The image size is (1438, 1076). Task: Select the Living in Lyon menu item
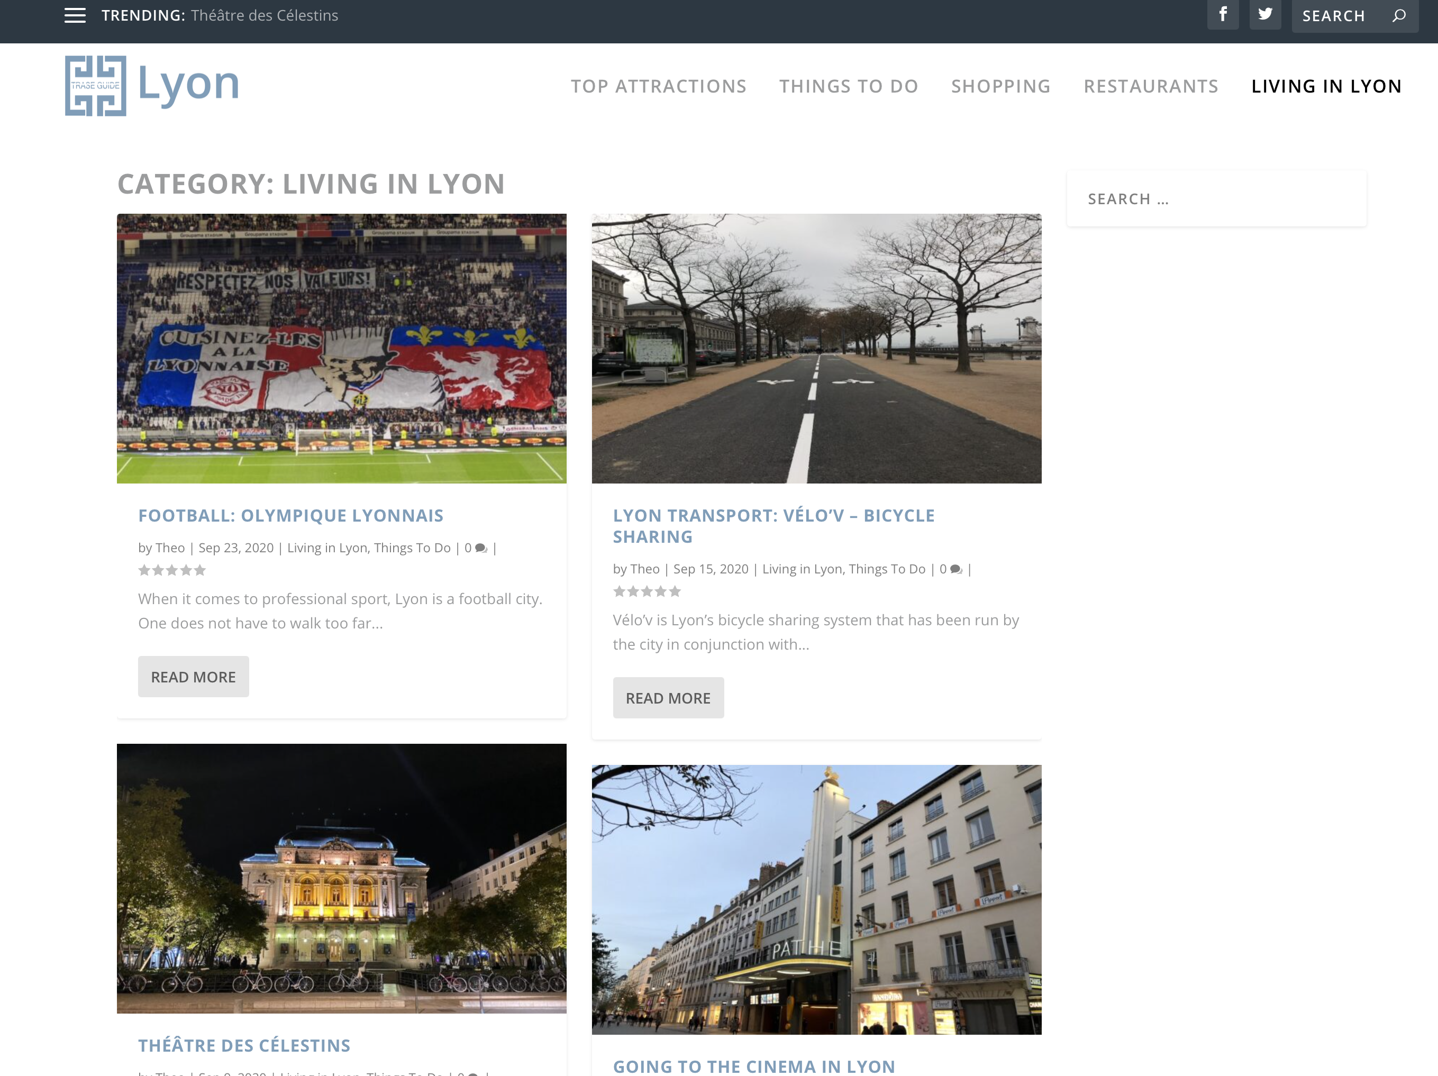[x=1326, y=86]
